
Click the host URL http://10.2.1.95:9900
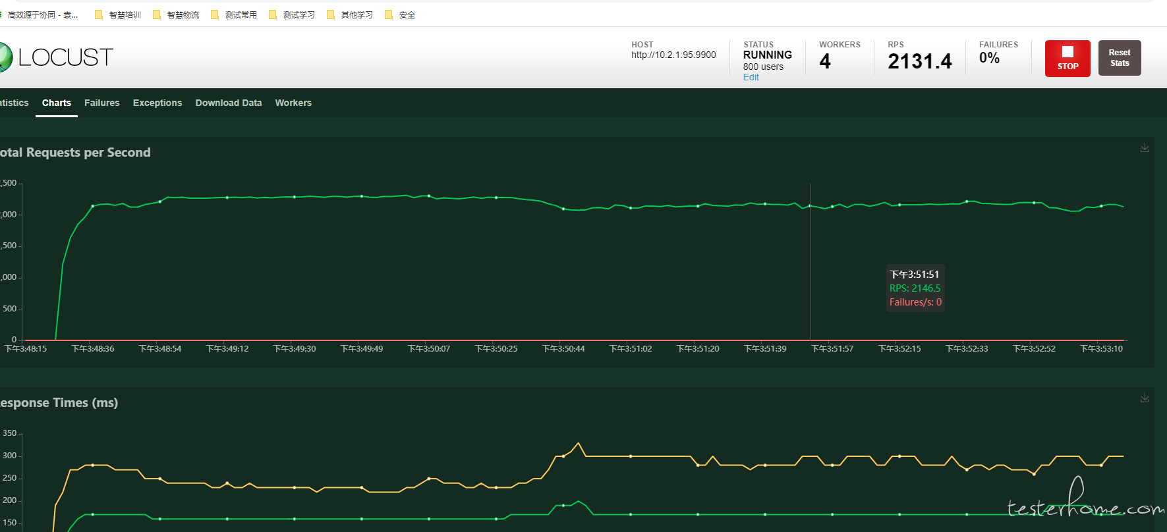673,55
